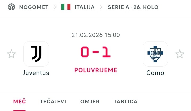The width and height of the screenshot is (191, 111).
Task: Click the chevron after ITALIJA
Action: click(101, 7)
